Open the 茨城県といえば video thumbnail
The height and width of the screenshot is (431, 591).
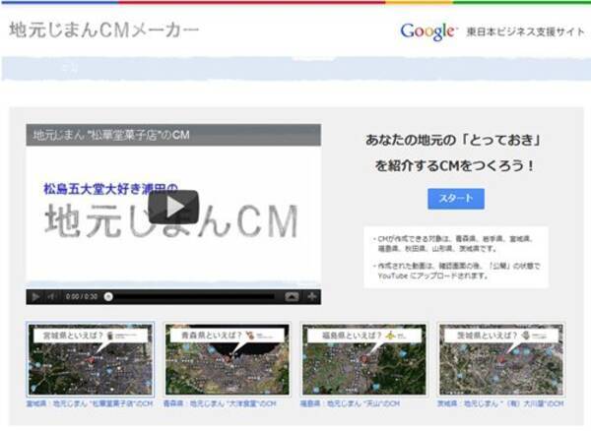[x=501, y=359]
